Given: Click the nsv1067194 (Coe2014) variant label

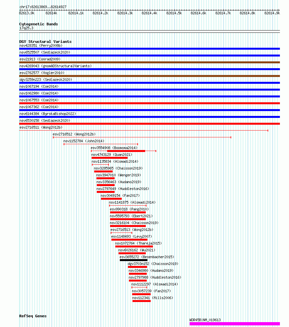Looking at the screenshot, I should [x=39, y=86].
